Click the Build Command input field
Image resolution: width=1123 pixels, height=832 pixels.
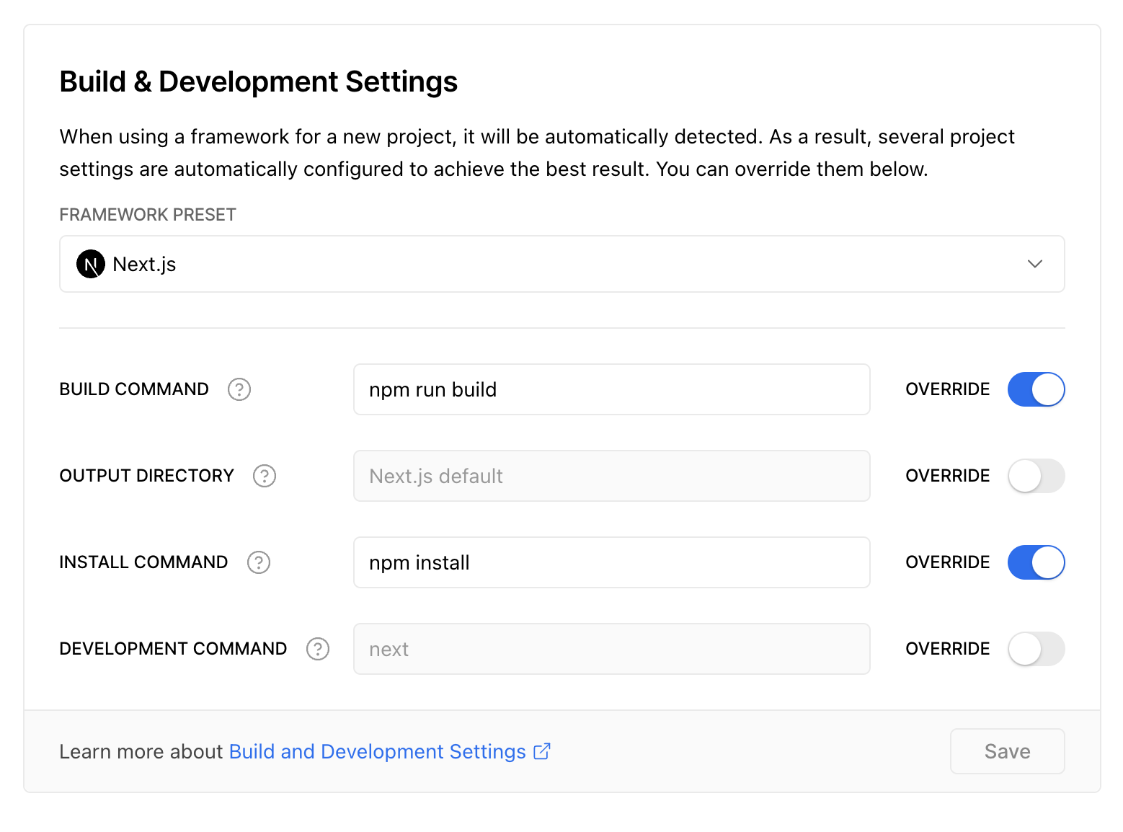point(611,389)
